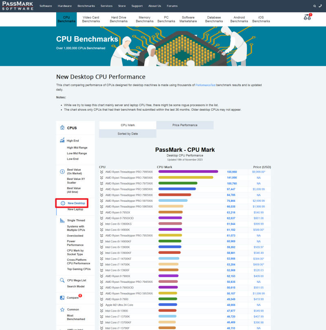Click the search magnifier icon in header

click(315, 6)
